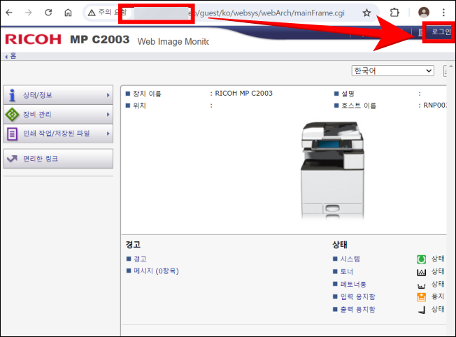This screenshot has width=456, height=337.
Task: Click the orange input tray icon
Action: coord(422,297)
